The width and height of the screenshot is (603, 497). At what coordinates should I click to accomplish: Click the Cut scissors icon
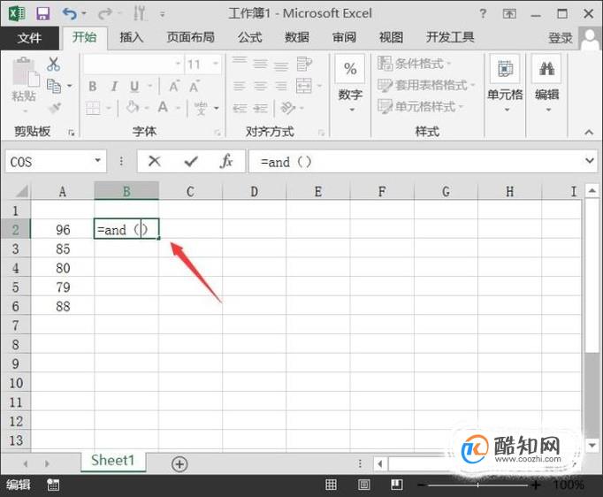(53, 64)
